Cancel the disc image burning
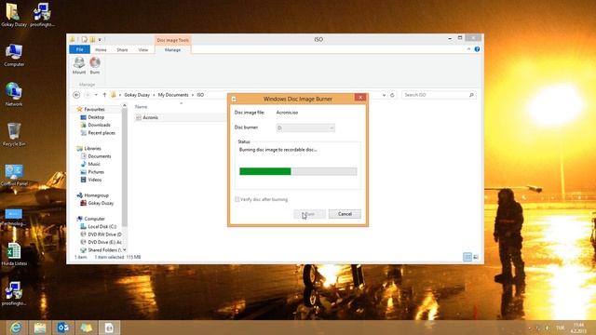Image resolution: width=596 pixels, height=335 pixels. coord(345,214)
